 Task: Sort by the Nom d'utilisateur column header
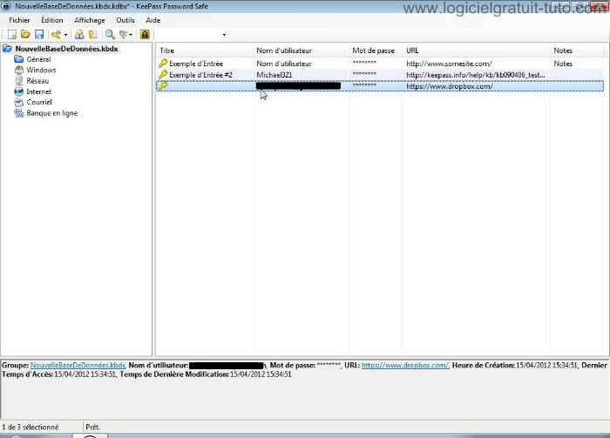click(x=301, y=51)
